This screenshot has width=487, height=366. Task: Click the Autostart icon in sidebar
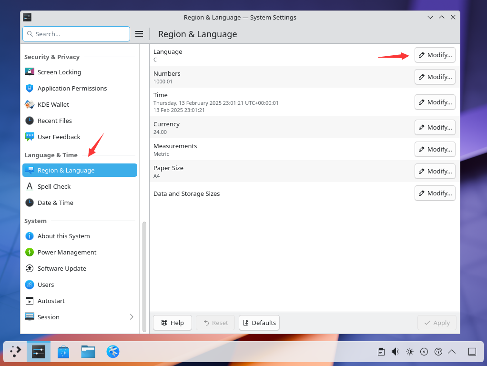click(x=30, y=301)
